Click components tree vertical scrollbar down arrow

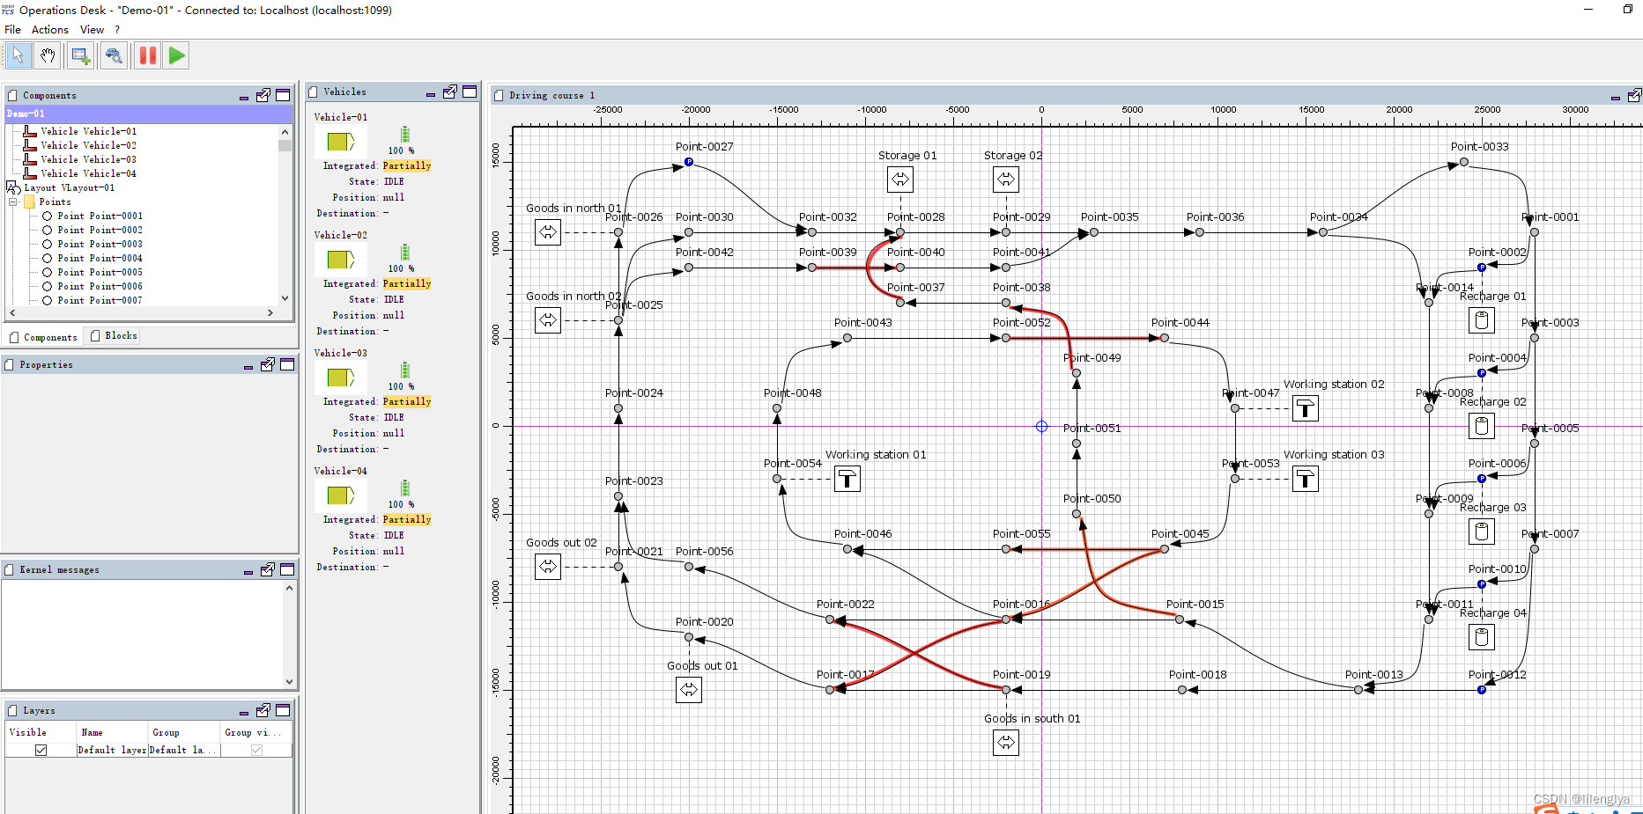point(285,298)
